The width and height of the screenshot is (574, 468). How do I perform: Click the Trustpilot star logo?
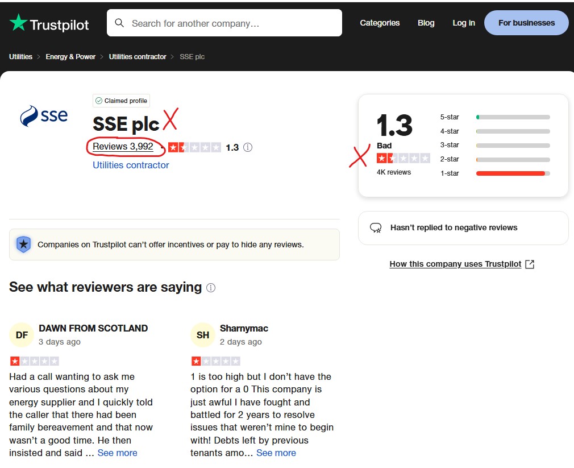[x=18, y=23]
